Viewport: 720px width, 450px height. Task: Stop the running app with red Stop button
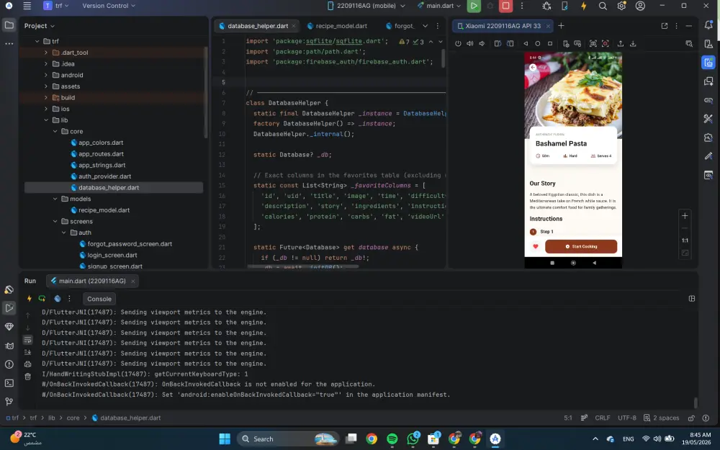click(x=505, y=6)
